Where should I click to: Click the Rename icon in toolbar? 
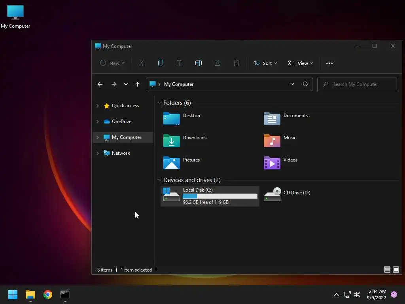click(199, 63)
